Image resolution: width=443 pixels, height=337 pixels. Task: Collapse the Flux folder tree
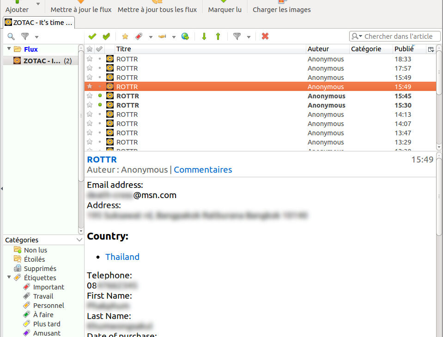pyautogui.click(x=8, y=49)
